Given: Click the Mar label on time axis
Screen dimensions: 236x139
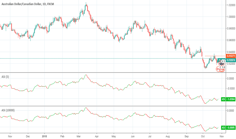Looking at the screenshot, I should (x=78, y=136).
